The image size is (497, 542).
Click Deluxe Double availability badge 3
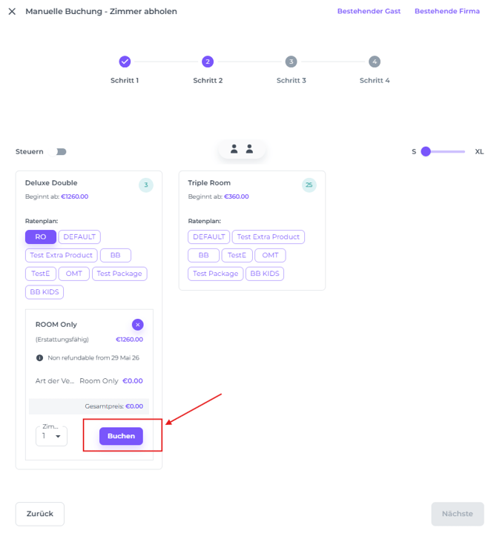[x=146, y=185]
